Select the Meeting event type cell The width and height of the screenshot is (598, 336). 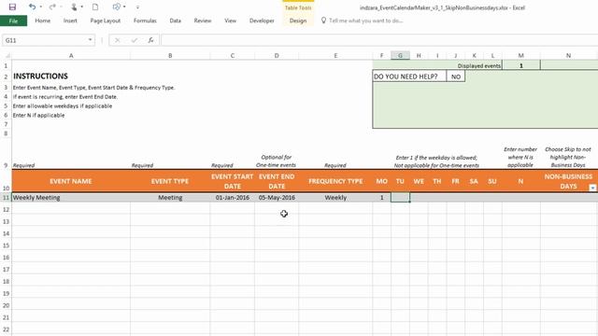click(x=170, y=197)
